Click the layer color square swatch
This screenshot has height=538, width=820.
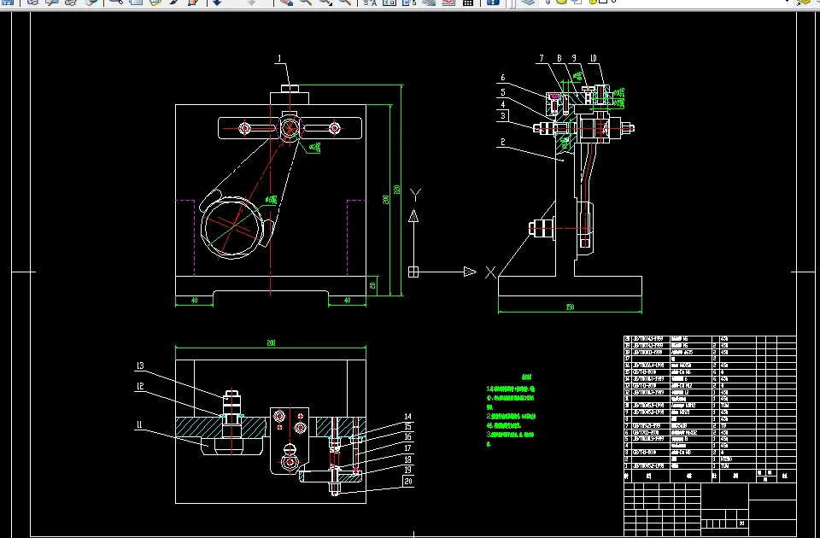[x=602, y=2]
